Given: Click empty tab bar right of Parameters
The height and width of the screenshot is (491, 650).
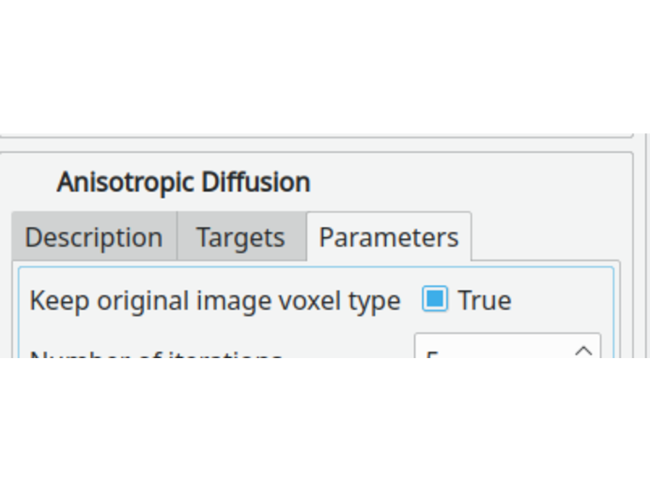Looking at the screenshot, I should coord(546,237).
